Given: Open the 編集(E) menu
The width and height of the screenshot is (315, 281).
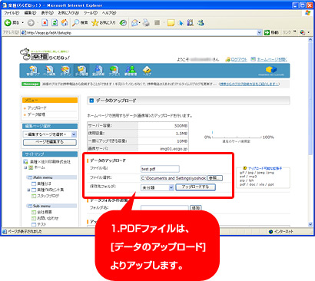Looking at the screenshot, I should click(x=30, y=12).
